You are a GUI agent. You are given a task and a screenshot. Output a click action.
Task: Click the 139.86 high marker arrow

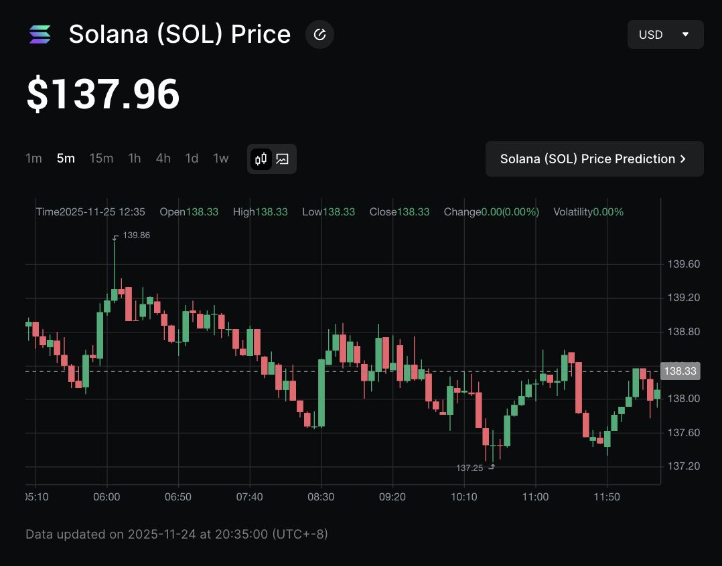coord(115,238)
